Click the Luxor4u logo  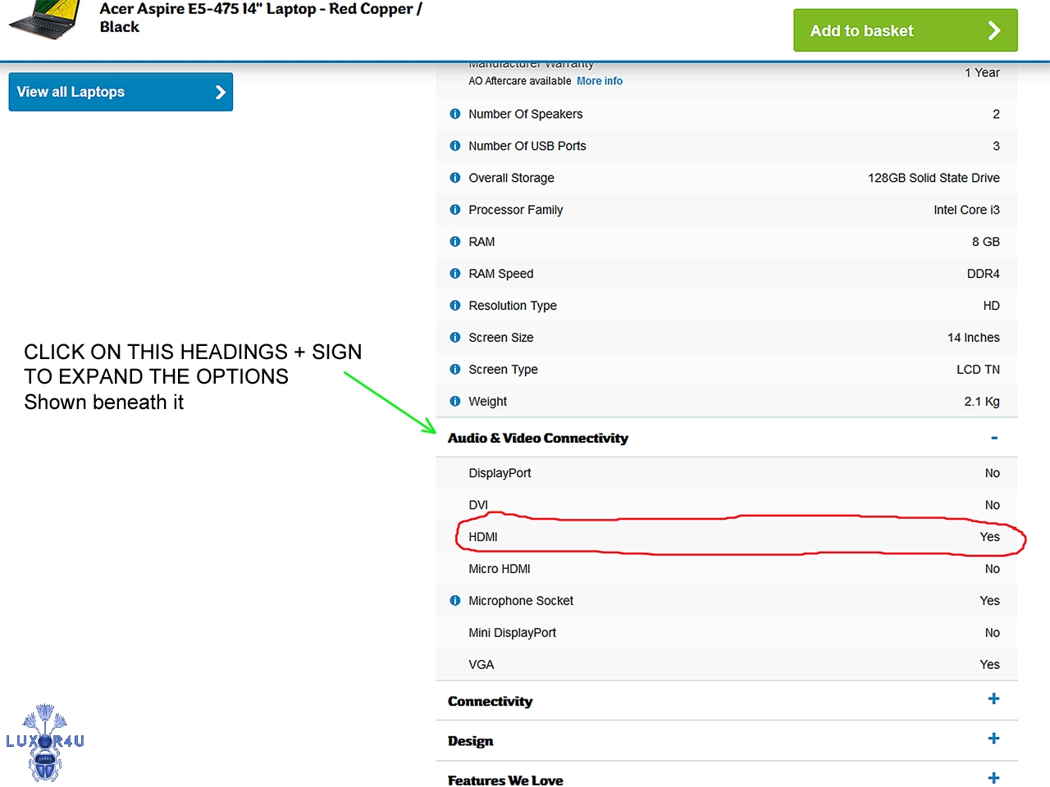click(x=45, y=742)
